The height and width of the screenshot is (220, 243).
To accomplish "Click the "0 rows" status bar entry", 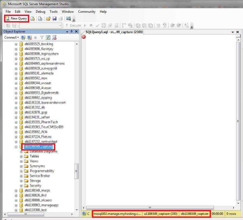I will (x=231, y=214).
